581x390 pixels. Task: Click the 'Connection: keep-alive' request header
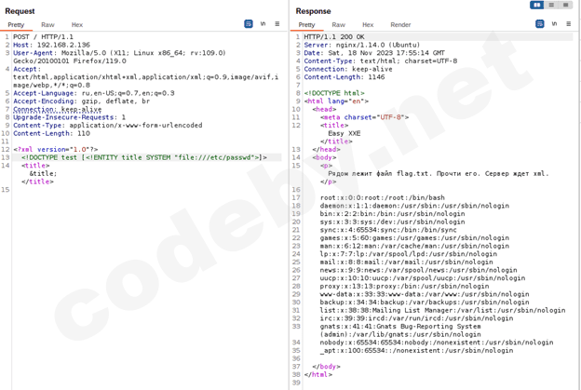click(x=58, y=109)
